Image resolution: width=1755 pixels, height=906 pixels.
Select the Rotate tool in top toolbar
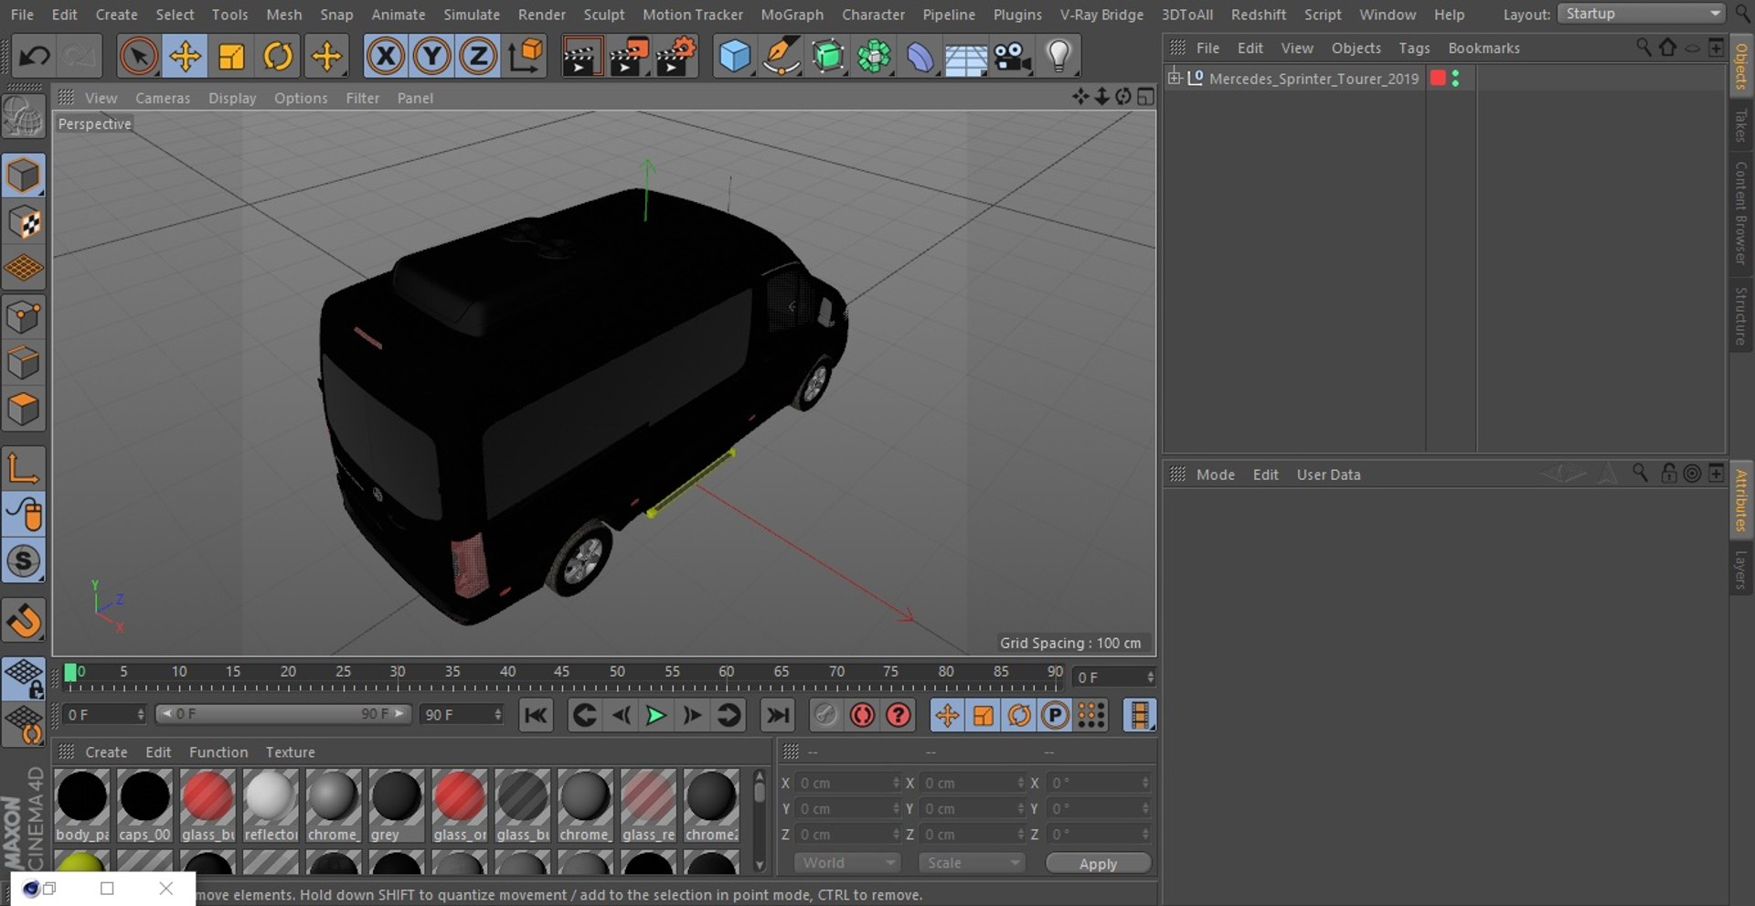click(278, 57)
